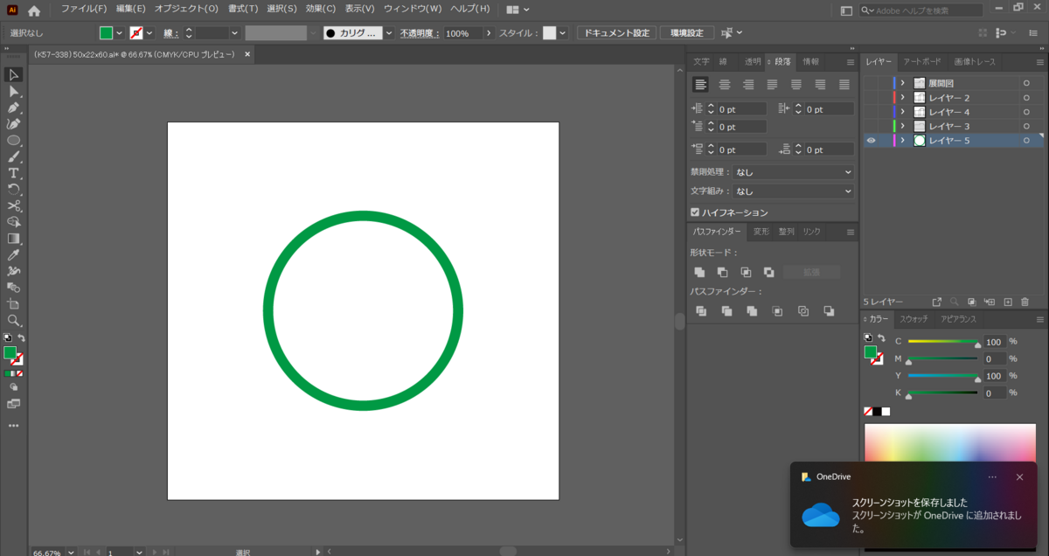
Task: Open ファイル(F) menu
Action: point(84,9)
